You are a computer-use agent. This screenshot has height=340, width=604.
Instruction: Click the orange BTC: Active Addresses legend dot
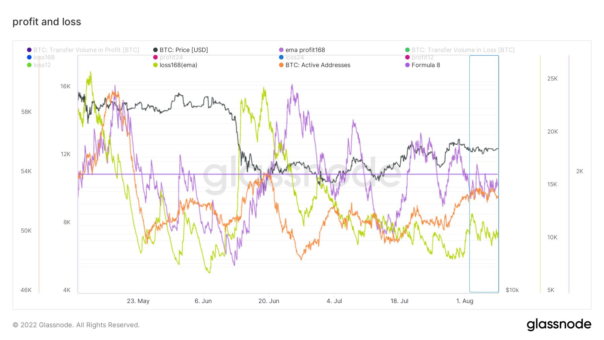pyautogui.click(x=281, y=65)
